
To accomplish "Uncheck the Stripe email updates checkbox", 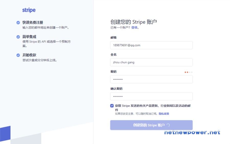I will 112,106.
